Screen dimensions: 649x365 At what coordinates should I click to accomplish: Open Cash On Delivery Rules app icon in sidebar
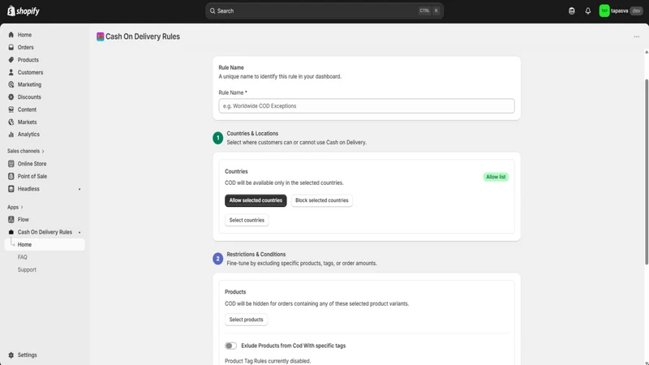tap(11, 232)
